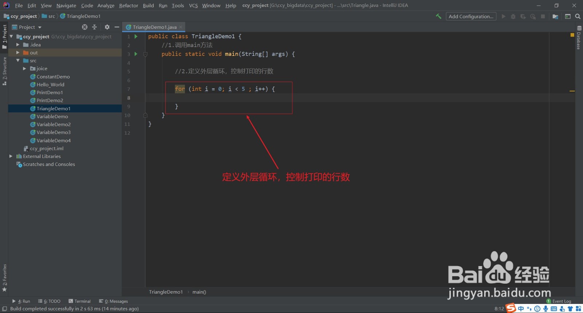This screenshot has height=313, width=583.
Task: Collapse the ccy_project root node
Action: [x=11, y=36]
